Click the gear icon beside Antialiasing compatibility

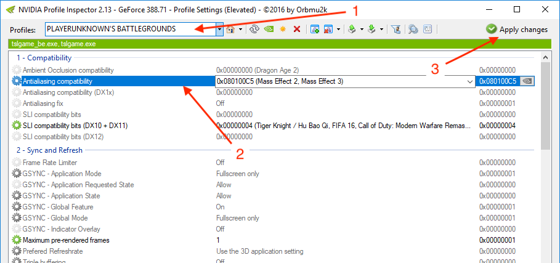click(x=17, y=81)
